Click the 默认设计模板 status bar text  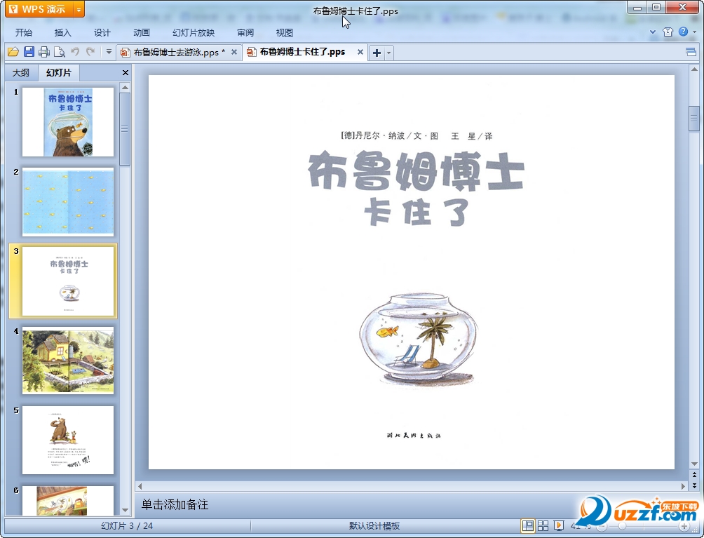[x=374, y=526]
